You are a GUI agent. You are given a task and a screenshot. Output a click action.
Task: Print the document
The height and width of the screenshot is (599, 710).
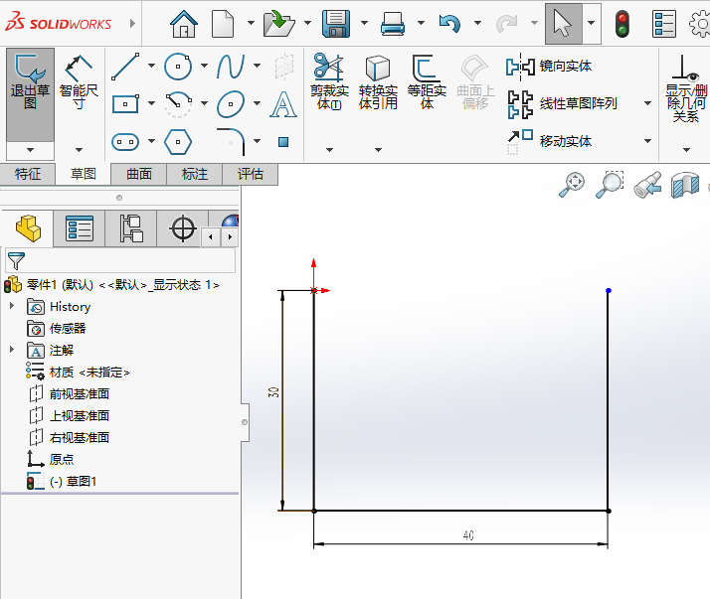click(x=393, y=24)
